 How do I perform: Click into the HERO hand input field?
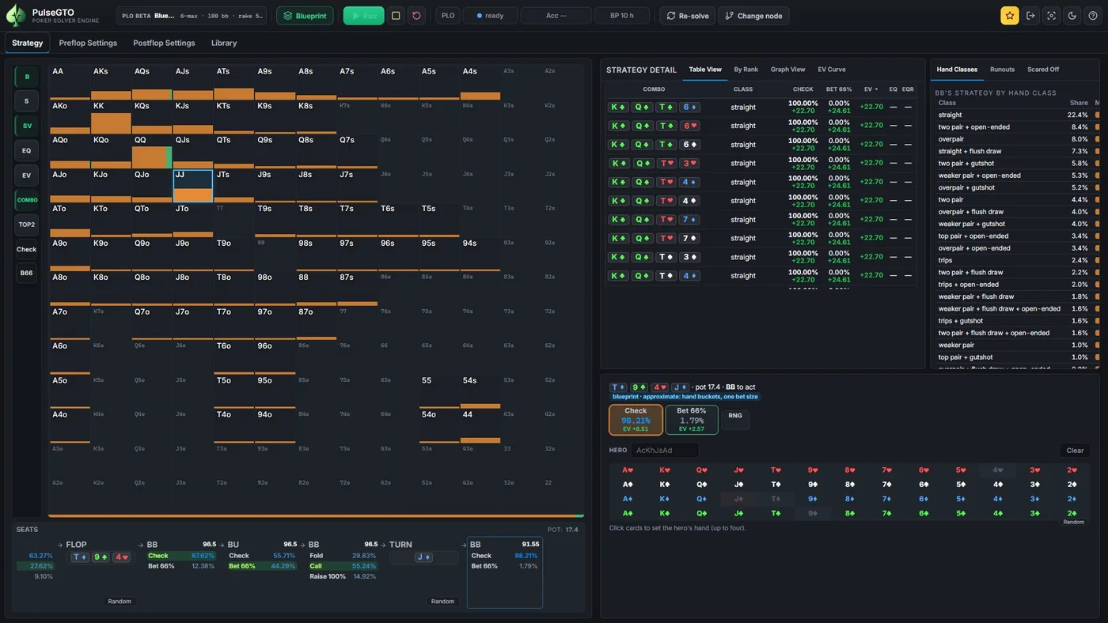[x=665, y=451]
